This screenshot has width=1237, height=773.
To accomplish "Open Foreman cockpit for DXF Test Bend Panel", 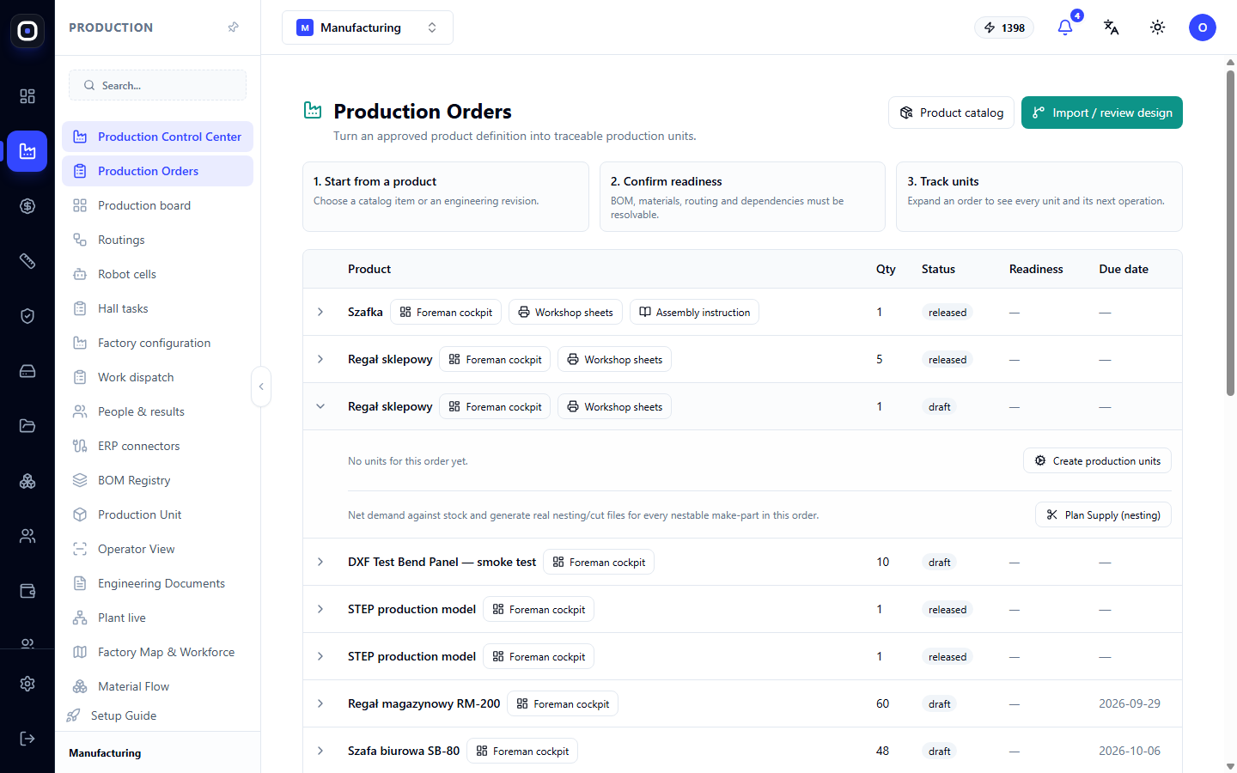I will (x=599, y=562).
